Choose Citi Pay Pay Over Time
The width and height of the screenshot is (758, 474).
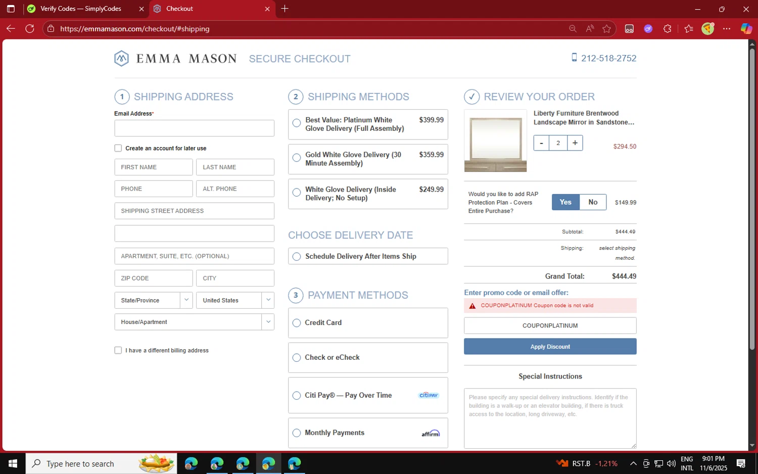point(297,396)
